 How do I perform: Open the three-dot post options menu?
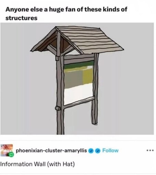click(x=150, y=150)
